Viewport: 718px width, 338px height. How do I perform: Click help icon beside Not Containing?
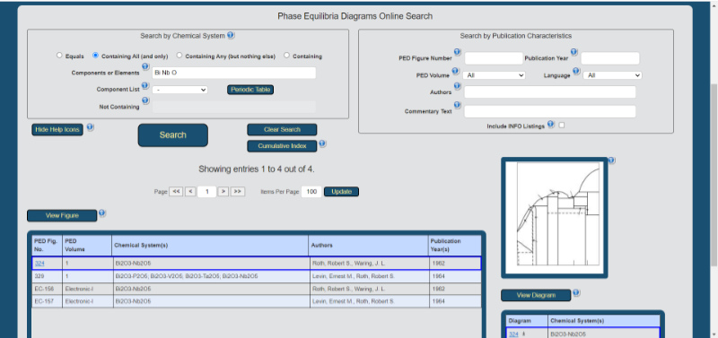click(x=145, y=100)
